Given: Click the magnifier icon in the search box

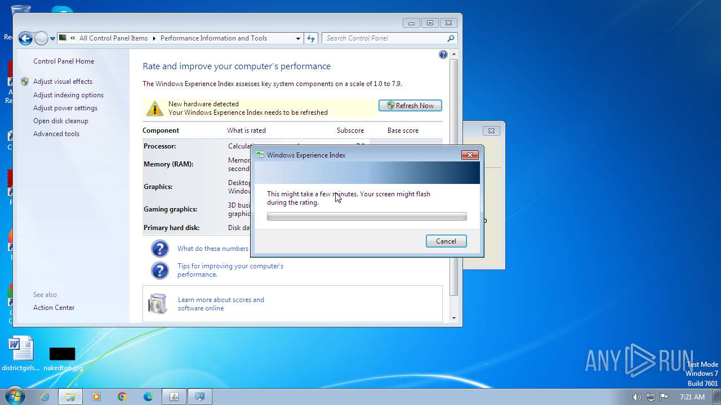Looking at the screenshot, I should (x=451, y=38).
